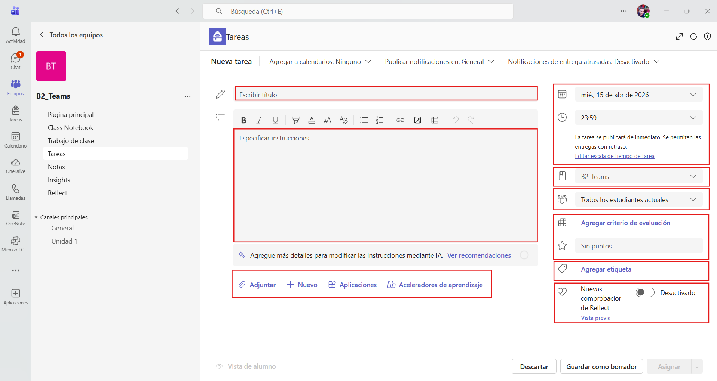Open the Reflect Vista previa link
Screen dimensions: 717x381
tap(595, 317)
